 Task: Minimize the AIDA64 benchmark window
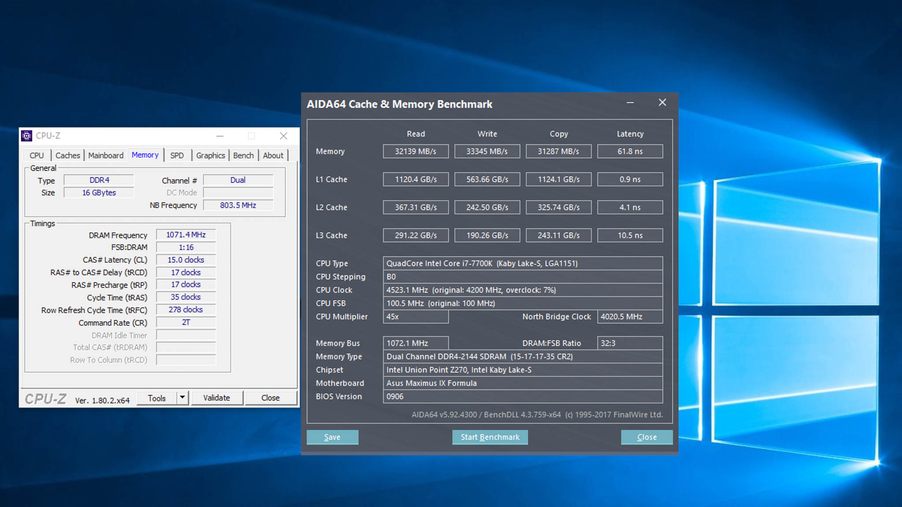coord(630,103)
